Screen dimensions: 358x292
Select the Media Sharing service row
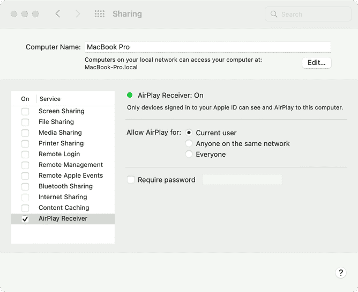coord(63,133)
